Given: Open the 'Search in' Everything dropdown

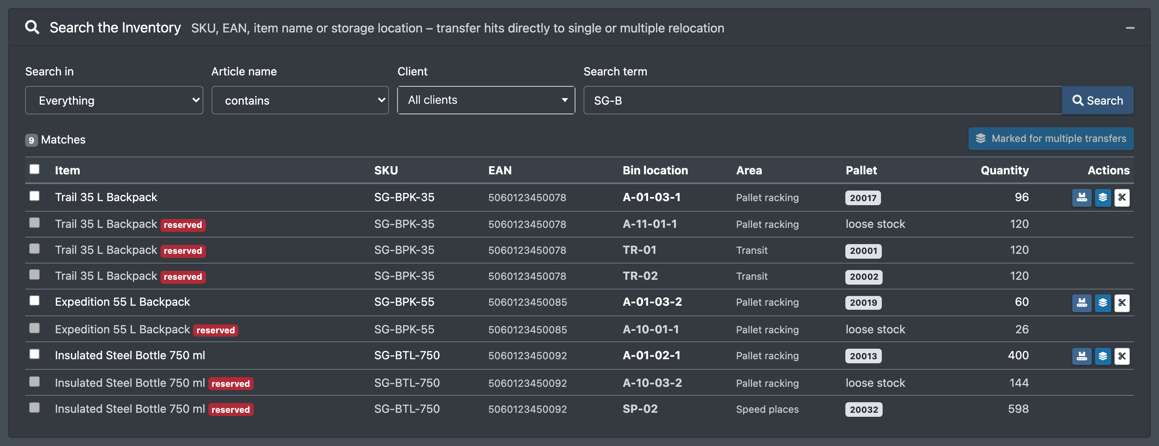Looking at the screenshot, I should tap(114, 101).
